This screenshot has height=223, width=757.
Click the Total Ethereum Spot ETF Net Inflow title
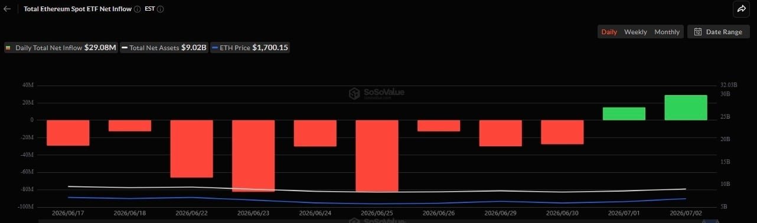point(77,9)
